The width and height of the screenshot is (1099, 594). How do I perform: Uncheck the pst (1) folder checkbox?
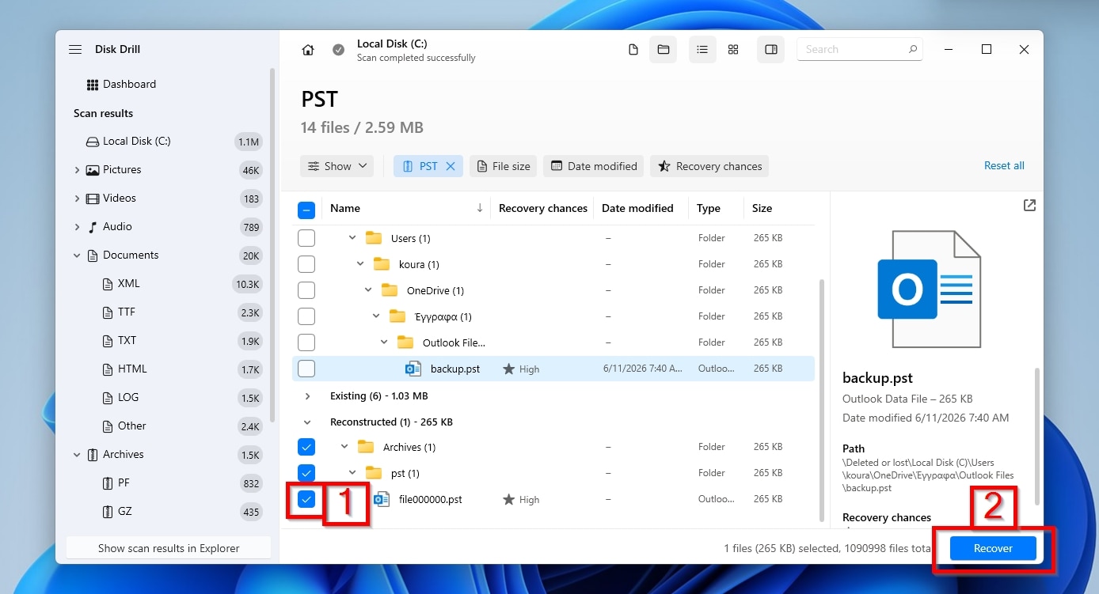point(306,473)
